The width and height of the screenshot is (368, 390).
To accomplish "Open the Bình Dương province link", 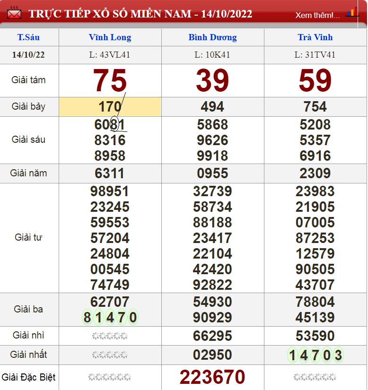I will point(212,37).
